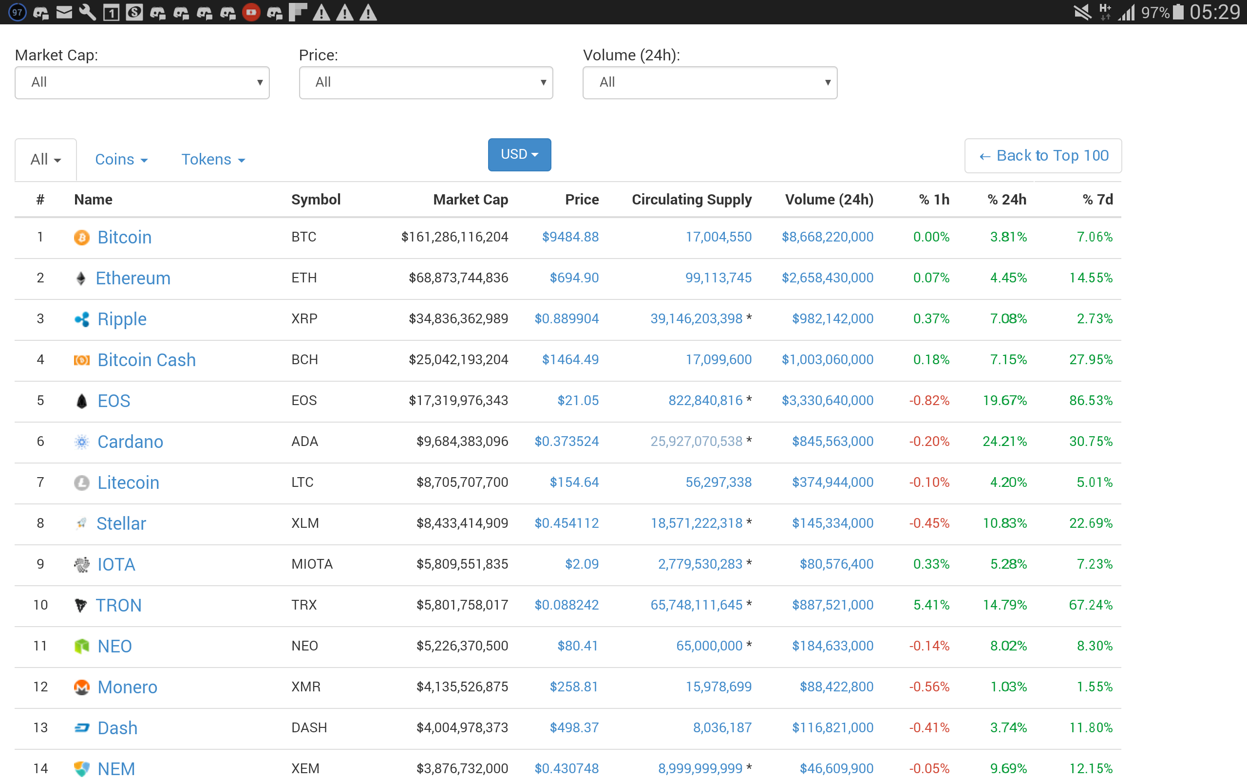
Task: Sort by rank # column
Action: pyautogui.click(x=40, y=200)
